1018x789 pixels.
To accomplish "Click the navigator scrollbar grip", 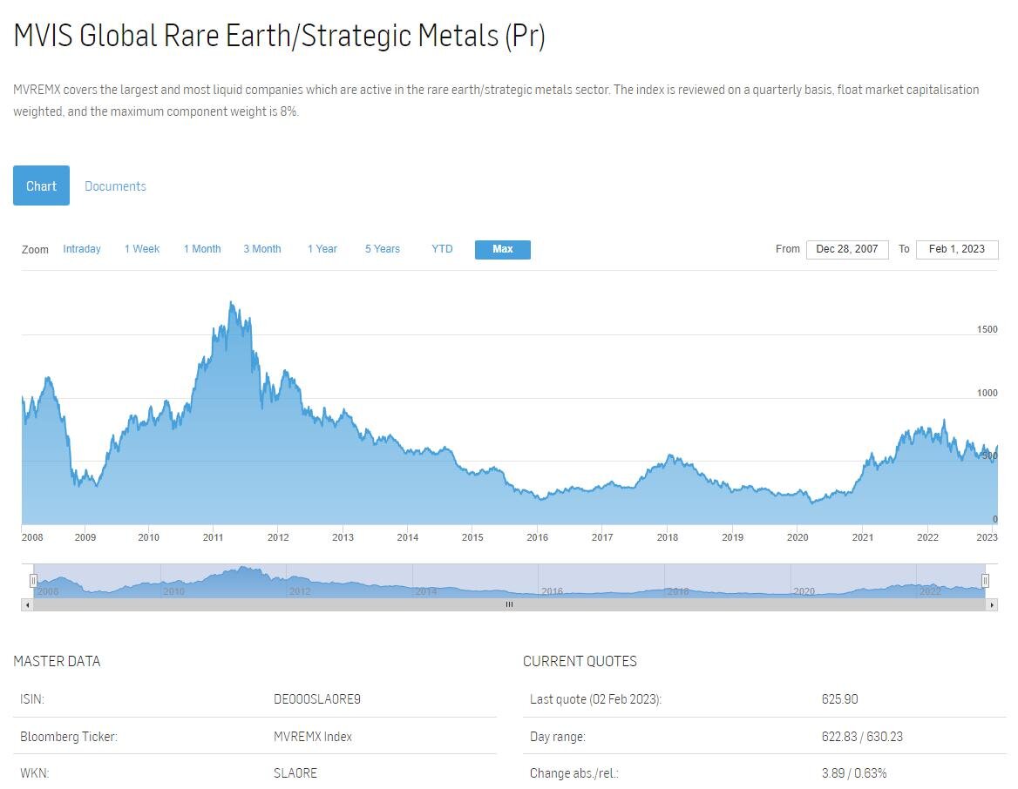I will 510,604.
